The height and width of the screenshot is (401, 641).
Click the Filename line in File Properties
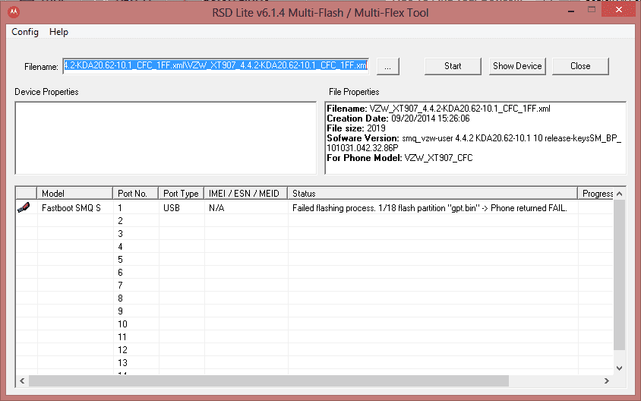pyautogui.click(x=439, y=109)
